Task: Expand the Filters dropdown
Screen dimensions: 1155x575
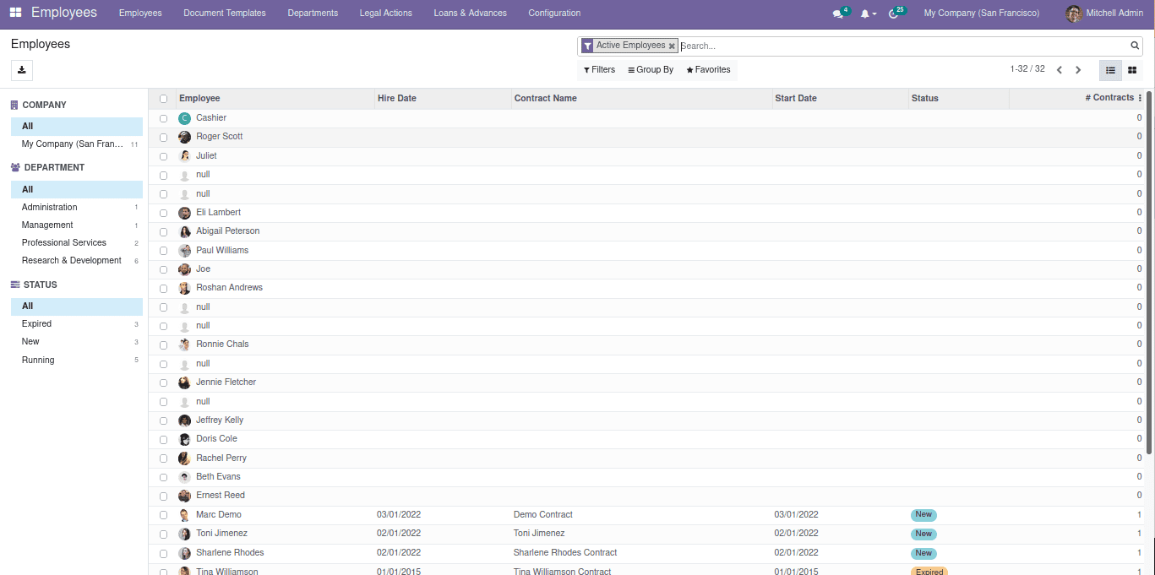Action: pyautogui.click(x=599, y=70)
